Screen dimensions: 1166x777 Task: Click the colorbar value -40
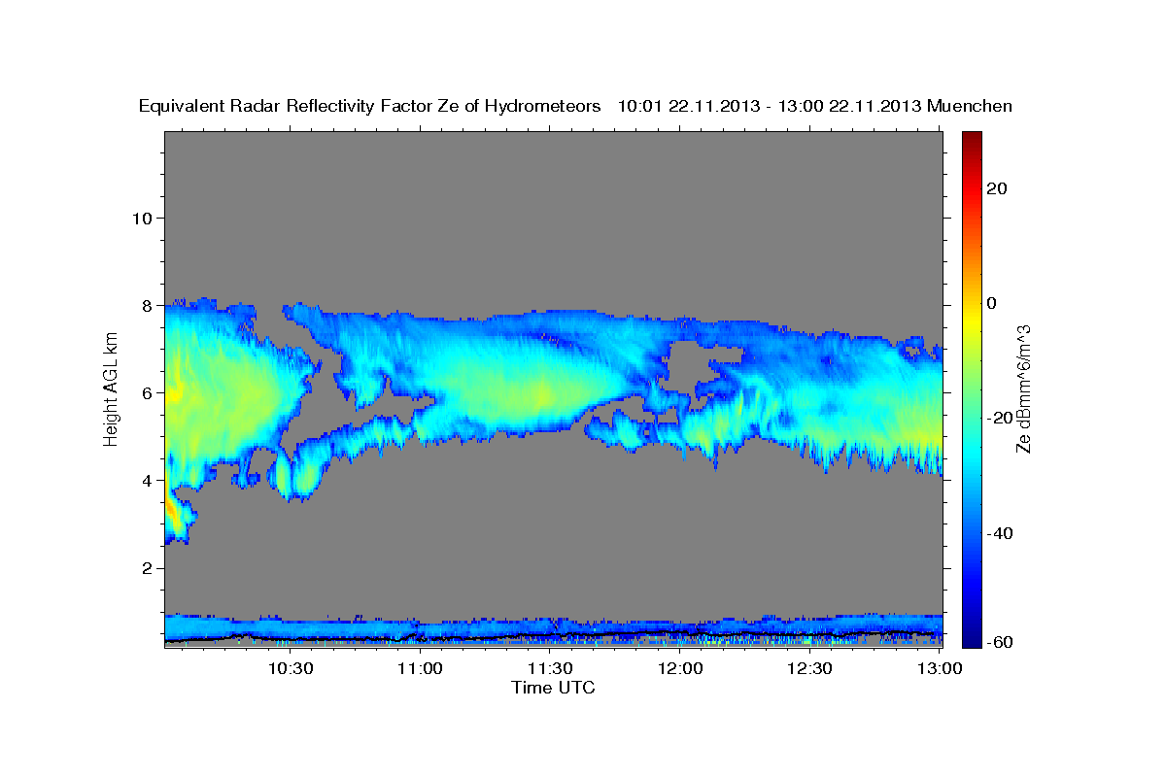pyautogui.click(x=1002, y=533)
